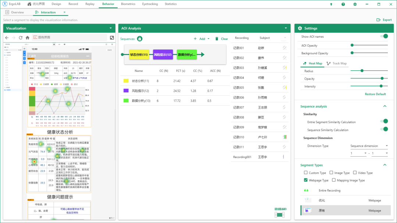The width and height of the screenshot is (397, 223).
Task: Go back in the visualization browser
Action: 7,38
